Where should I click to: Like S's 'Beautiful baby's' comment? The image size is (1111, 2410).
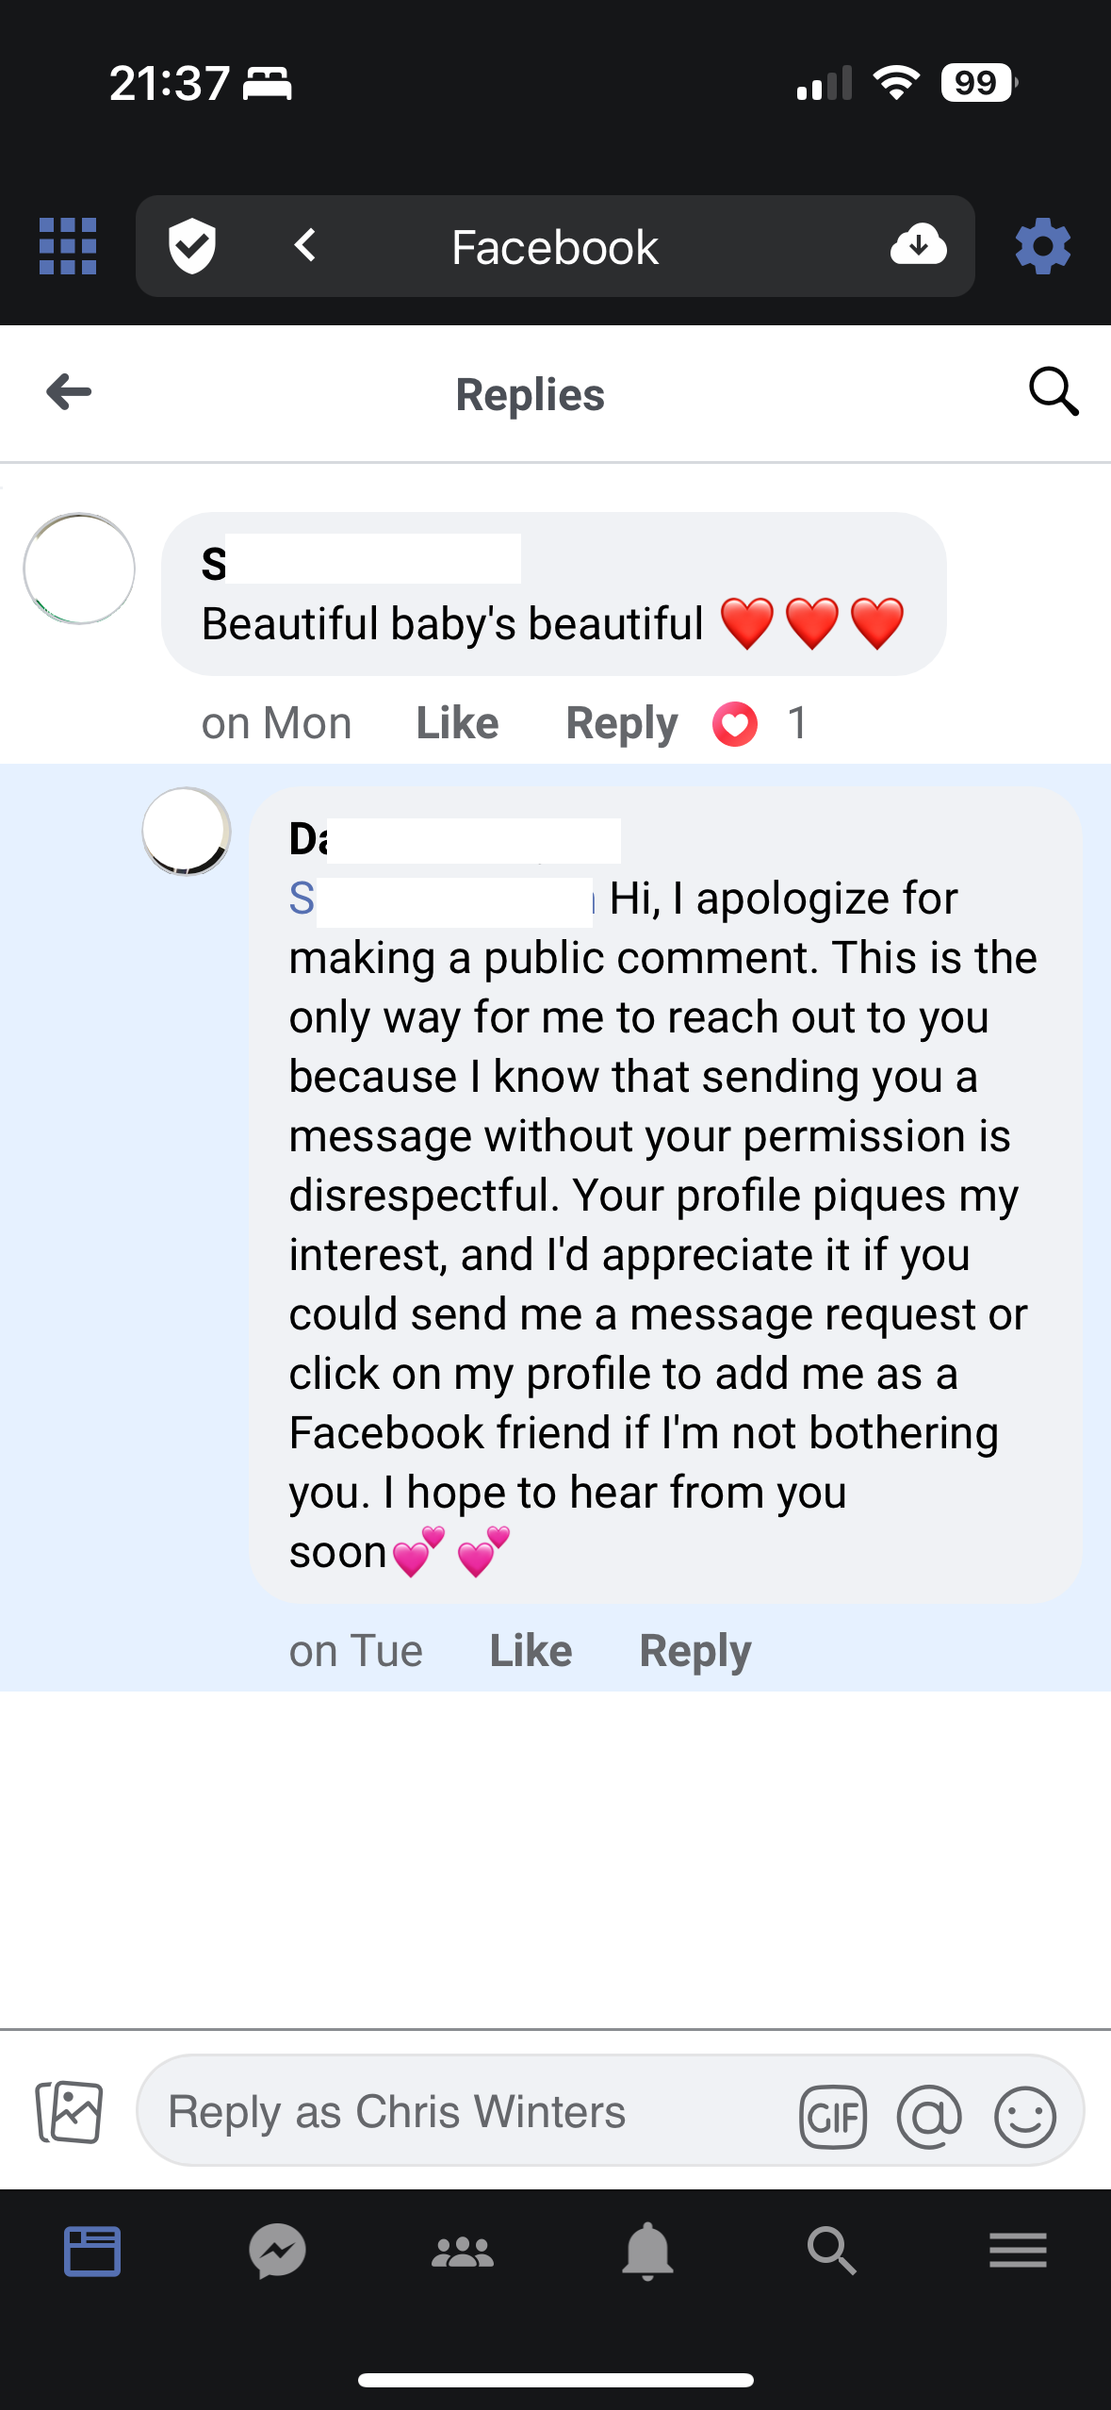456,722
